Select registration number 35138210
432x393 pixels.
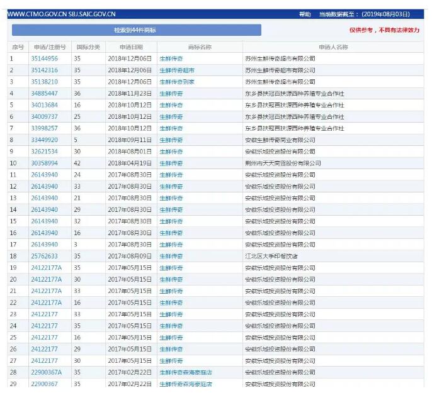tap(45, 82)
